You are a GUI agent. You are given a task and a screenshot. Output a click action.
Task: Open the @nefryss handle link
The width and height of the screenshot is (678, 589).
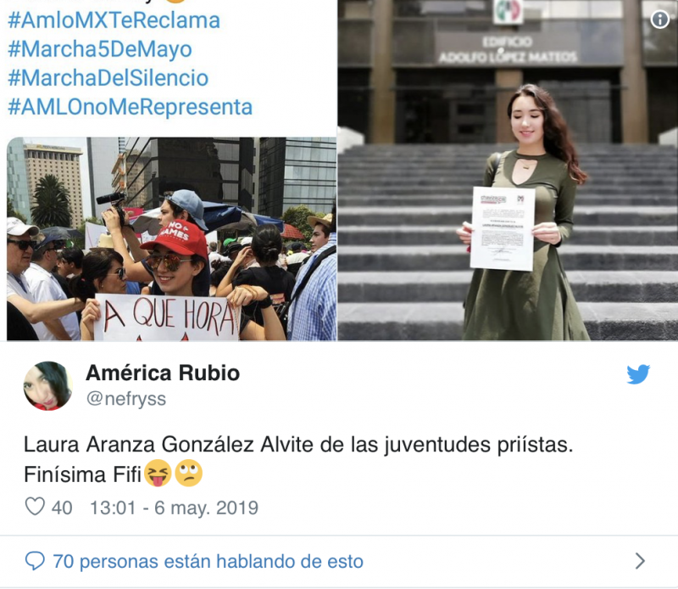tap(126, 398)
